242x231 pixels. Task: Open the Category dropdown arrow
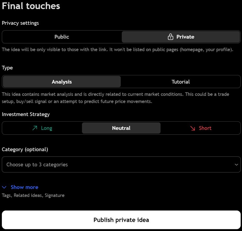pyautogui.click(x=236, y=165)
